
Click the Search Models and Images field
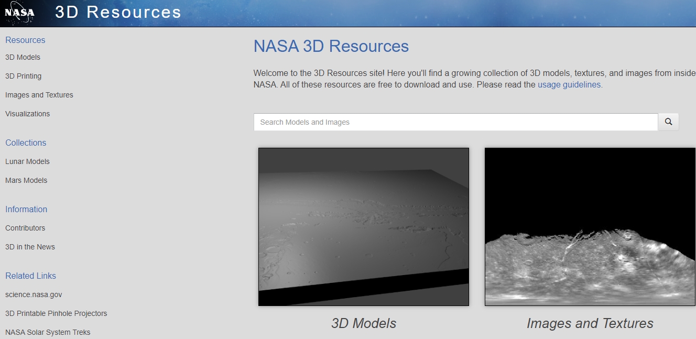click(x=456, y=122)
